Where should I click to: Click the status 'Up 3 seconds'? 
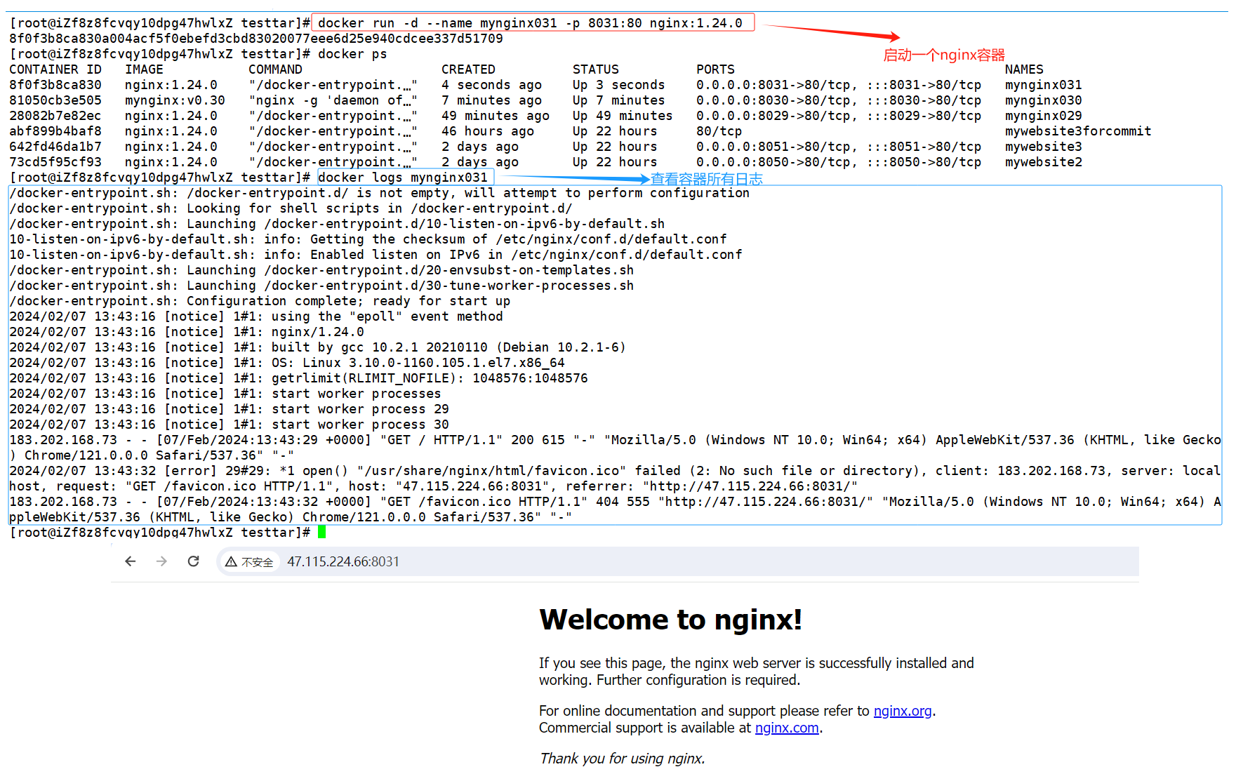pos(618,85)
